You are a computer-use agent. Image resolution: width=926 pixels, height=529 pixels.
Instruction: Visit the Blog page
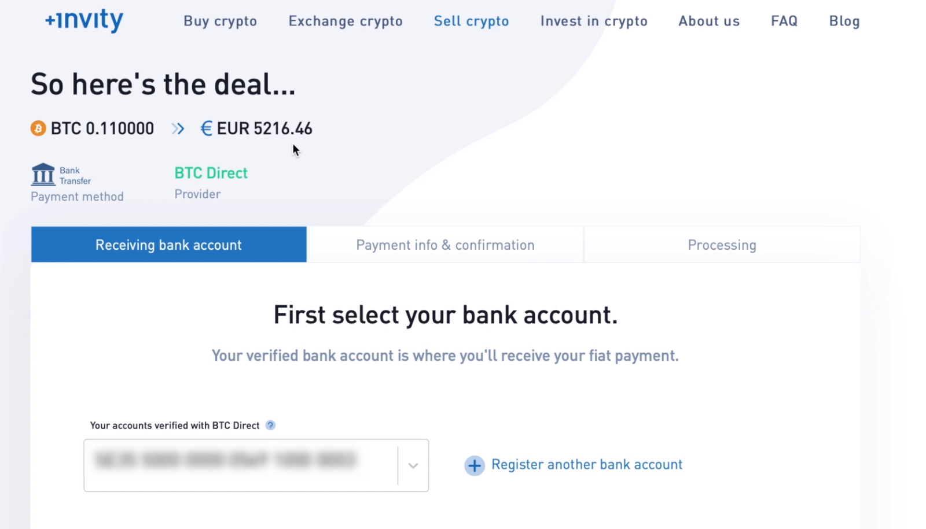(844, 21)
